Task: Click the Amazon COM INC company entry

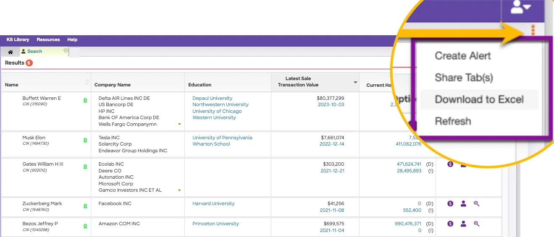Action: click(x=119, y=224)
